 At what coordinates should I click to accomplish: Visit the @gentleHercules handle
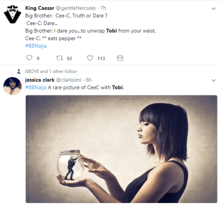[x=76, y=8]
